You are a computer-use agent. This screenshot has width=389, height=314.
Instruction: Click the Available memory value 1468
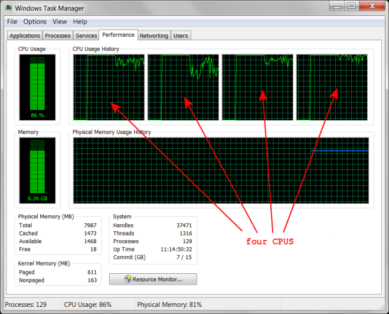pos(90,241)
